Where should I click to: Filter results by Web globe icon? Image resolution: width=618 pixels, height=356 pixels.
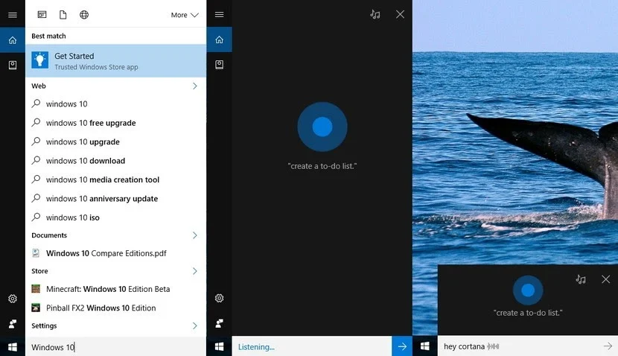click(x=84, y=15)
